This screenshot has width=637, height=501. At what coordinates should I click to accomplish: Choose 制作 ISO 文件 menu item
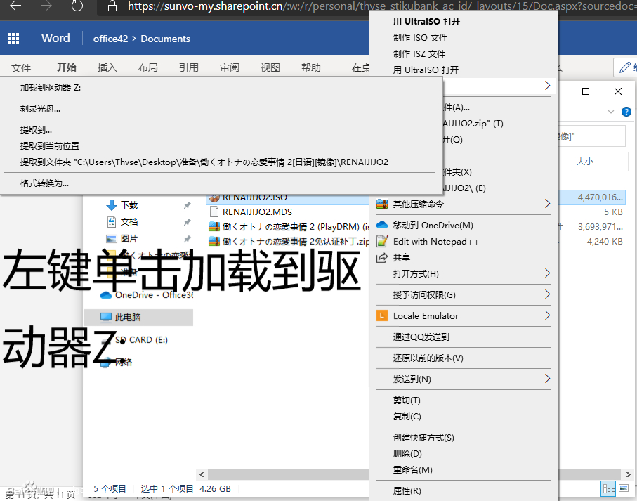tap(463, 38)
